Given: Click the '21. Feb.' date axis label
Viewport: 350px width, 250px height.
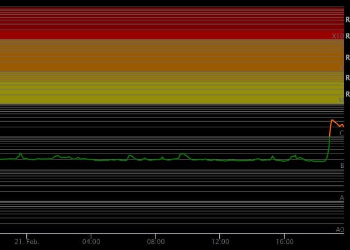Looking at the screenshot, I should click(27, 242).
